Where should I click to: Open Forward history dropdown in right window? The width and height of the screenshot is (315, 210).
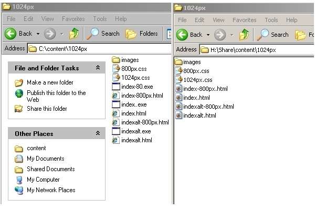(x=232, y=35)
